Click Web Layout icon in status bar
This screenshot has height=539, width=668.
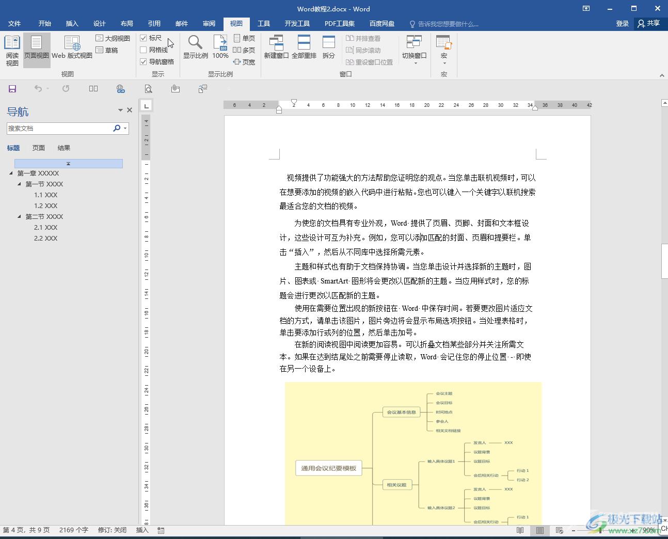pyautogui.click(x=559, y=530)
